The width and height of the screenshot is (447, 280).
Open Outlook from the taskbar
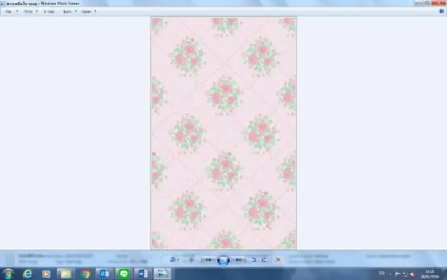(105, 274)
